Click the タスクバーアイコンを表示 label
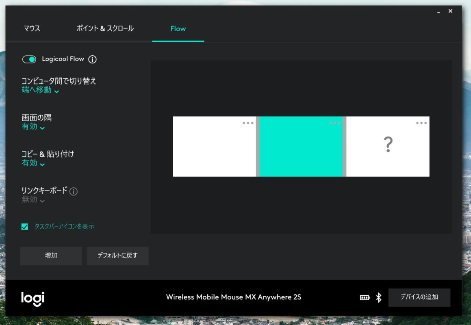Viewport: 471px width, 325px height. click(x=64, y=226)
